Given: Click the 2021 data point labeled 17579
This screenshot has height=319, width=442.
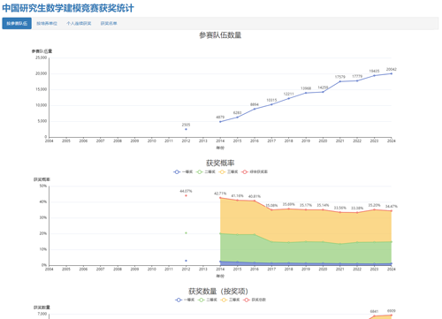Looking at the screenshot, I should [340, 81].
